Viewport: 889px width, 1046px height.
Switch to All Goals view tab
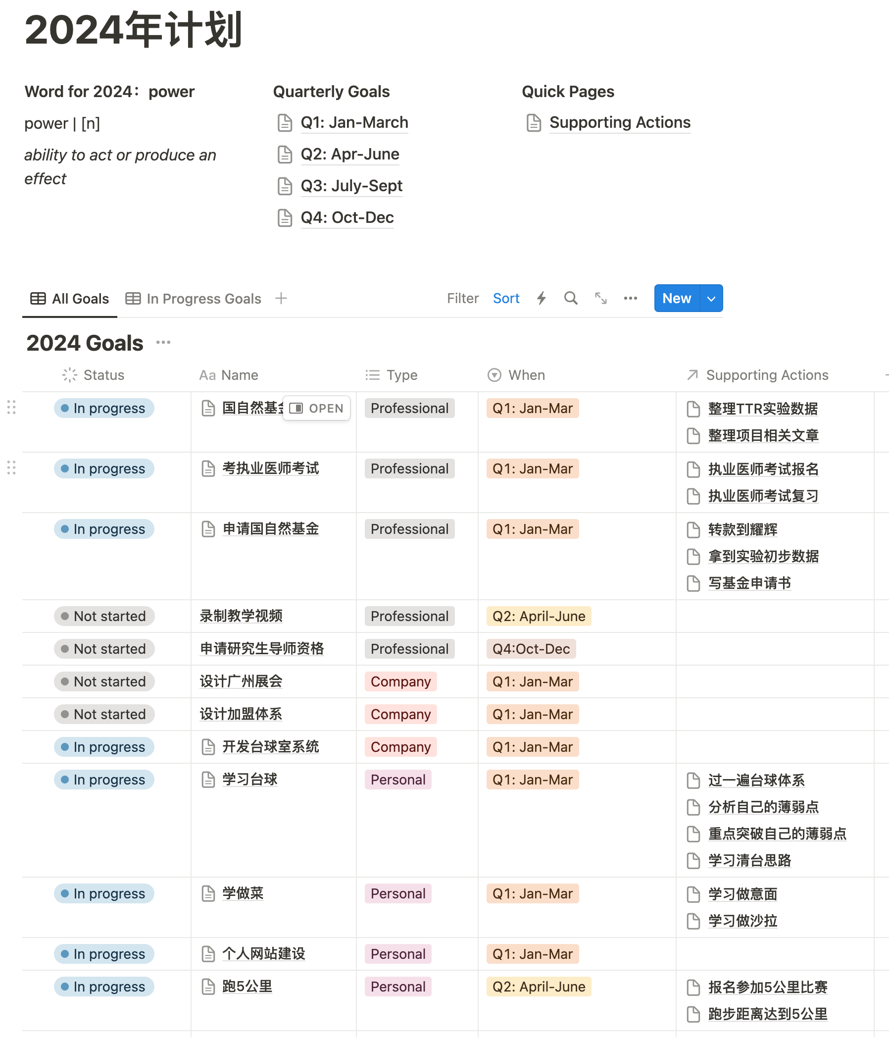pos(70,299)
